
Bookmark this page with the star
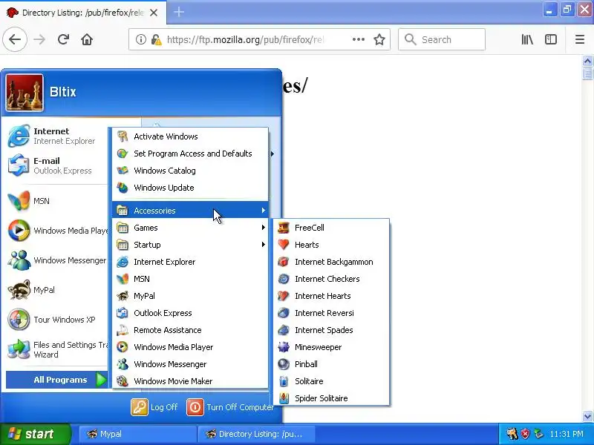pyautogui.click(x=379, y=39)
